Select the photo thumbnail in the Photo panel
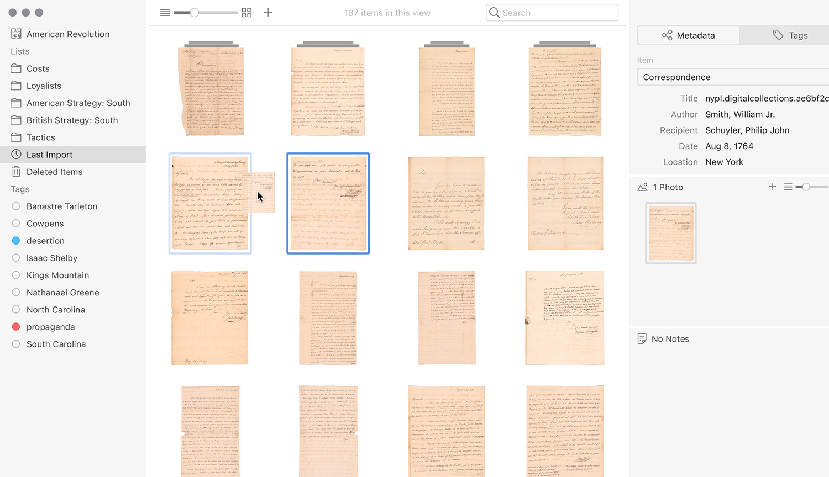This screenshot has width=829, height=477. tap(670, 233)
